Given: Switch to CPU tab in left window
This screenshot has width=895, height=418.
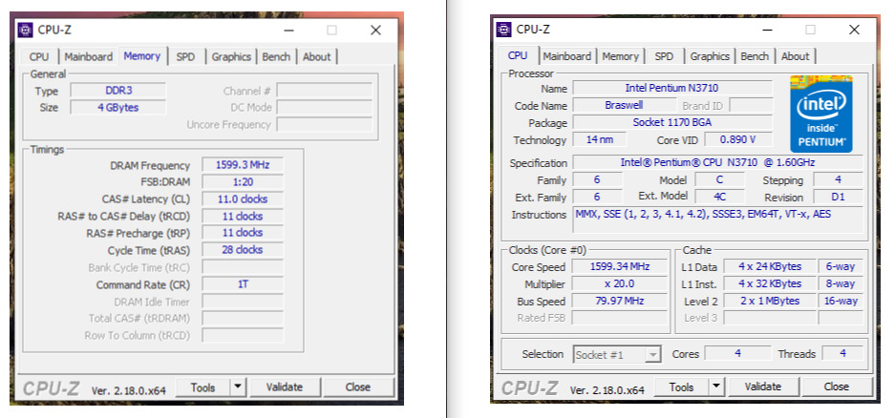Looking at the screenshot, I should tap(39, 56).
